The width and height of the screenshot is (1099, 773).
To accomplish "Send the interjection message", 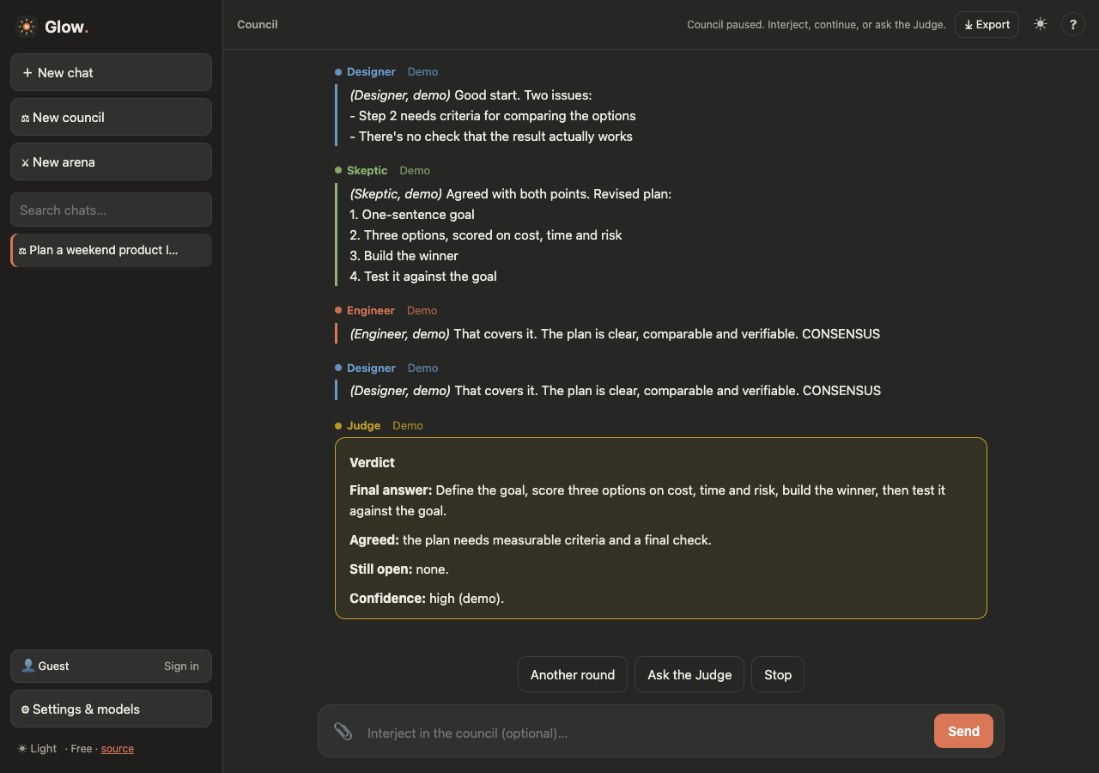I will (x=963, y=731).
